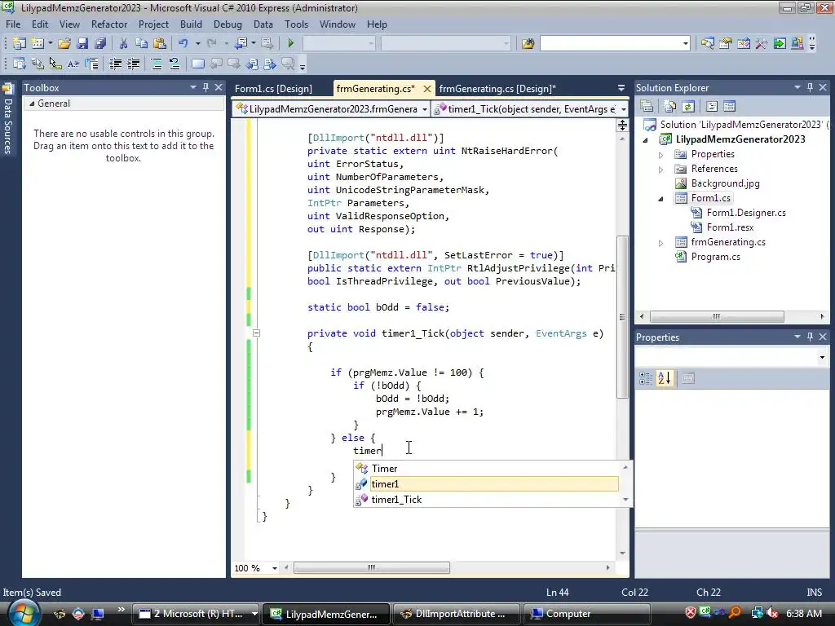835x626 pixels.
Task: Click the Copy toolbar icon
Action: pos(141,43)
